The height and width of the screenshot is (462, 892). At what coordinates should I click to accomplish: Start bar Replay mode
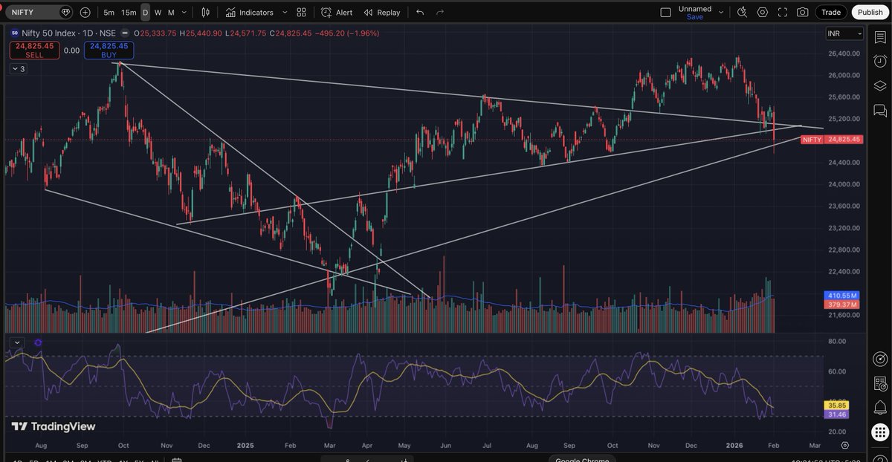coord(381,12)
